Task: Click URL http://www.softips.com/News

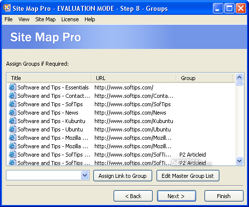Action: tap(130, 113)
